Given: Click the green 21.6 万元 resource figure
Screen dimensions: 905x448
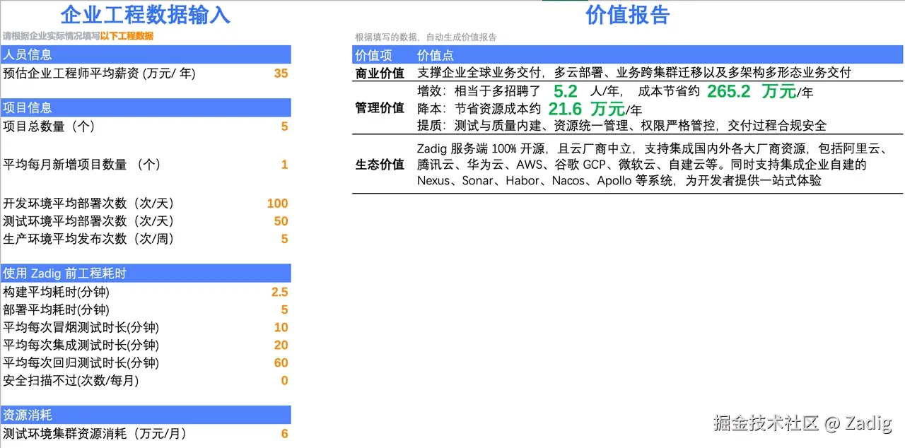Looking at the screenshot, I should pos(586,109).
